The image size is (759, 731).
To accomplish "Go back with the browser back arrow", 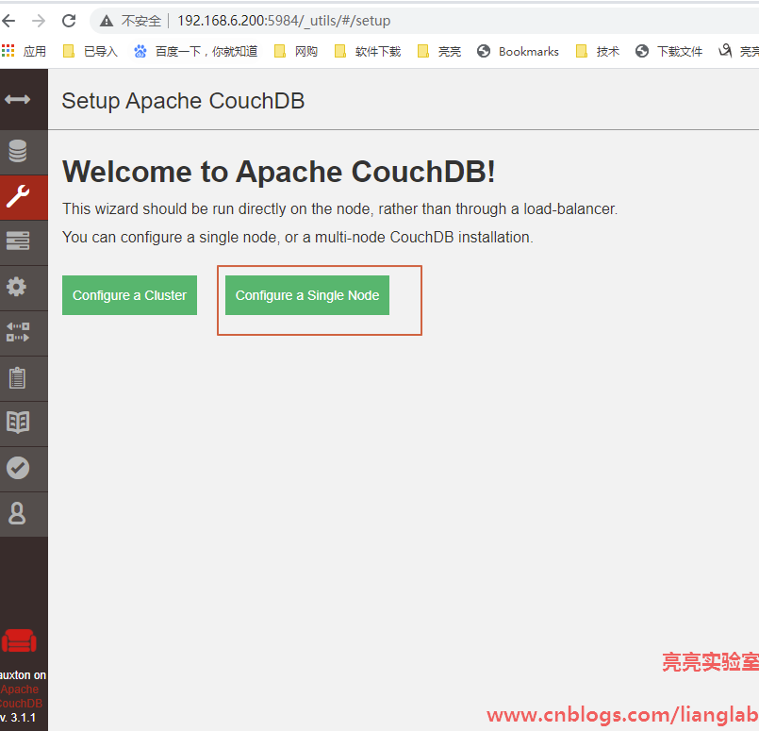I will 9,21.
